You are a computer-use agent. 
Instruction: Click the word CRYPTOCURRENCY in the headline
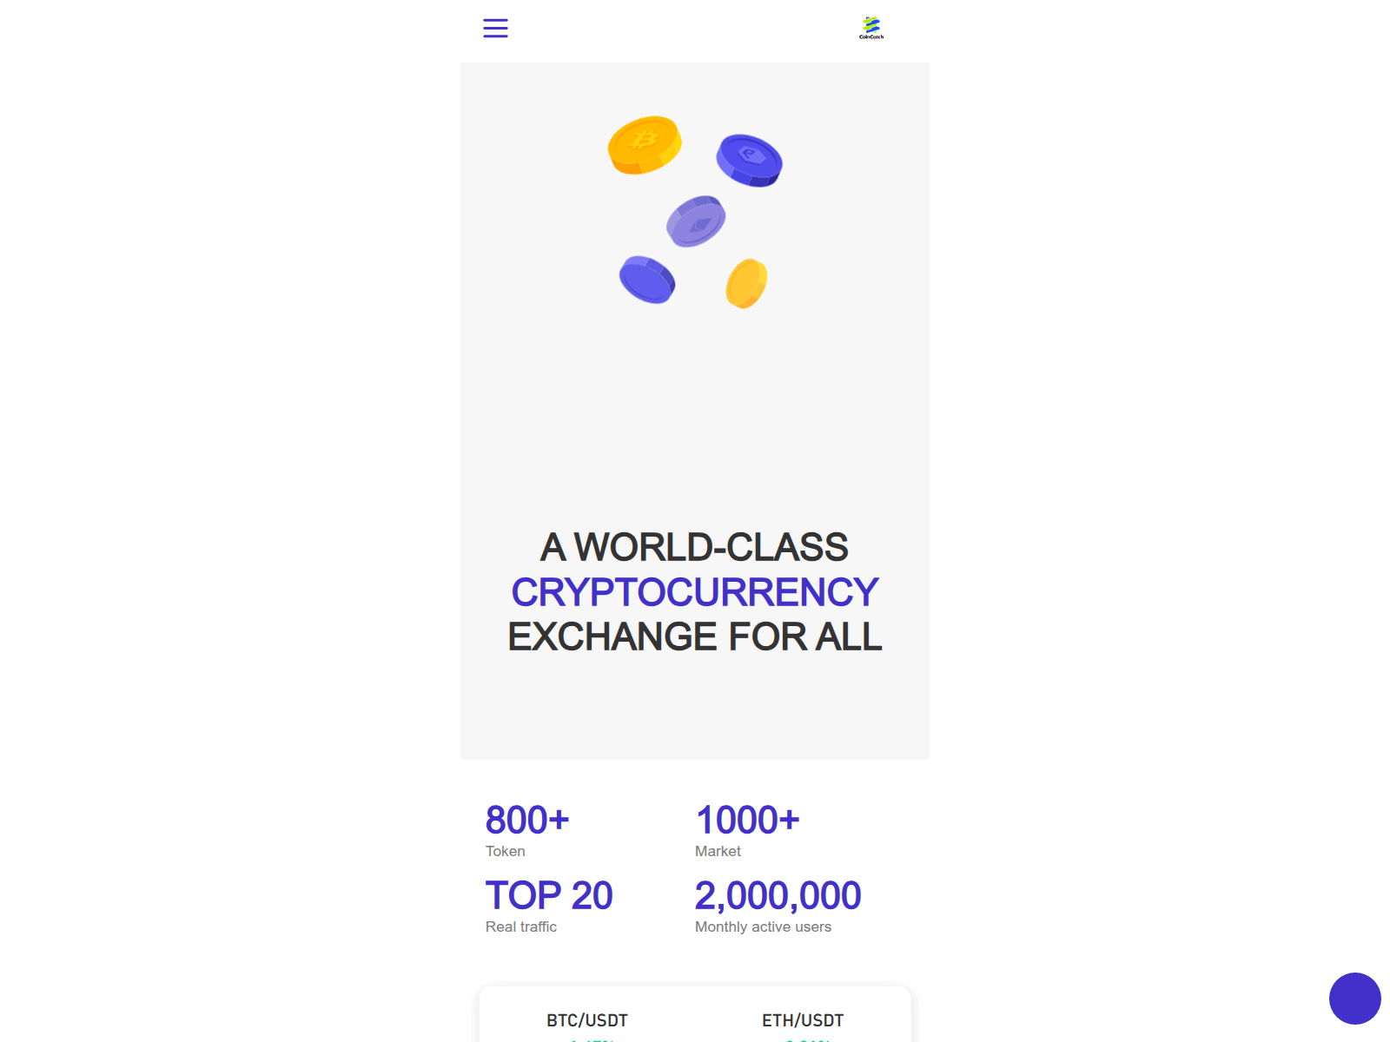pyautogui.click(x=693, y=591)
